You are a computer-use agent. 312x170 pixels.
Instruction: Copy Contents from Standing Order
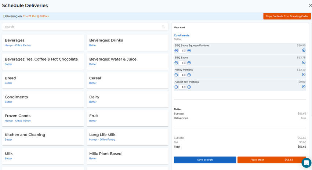(287, 16)
